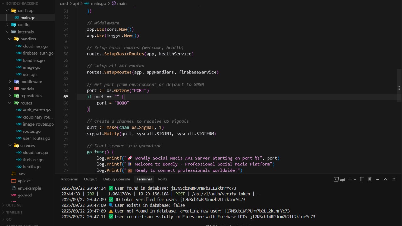
Task: Click the api terminal shell icon
Action: click(336, 180)
